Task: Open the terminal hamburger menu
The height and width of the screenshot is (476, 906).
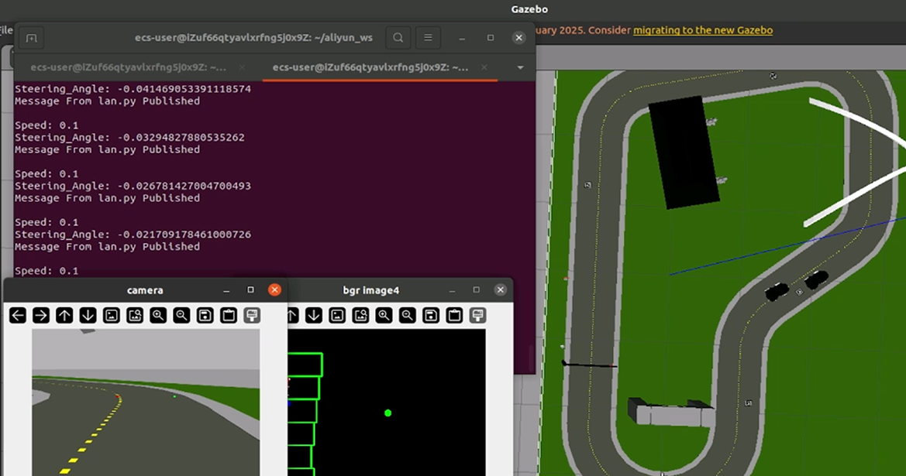Action: (x=427, y=37)
